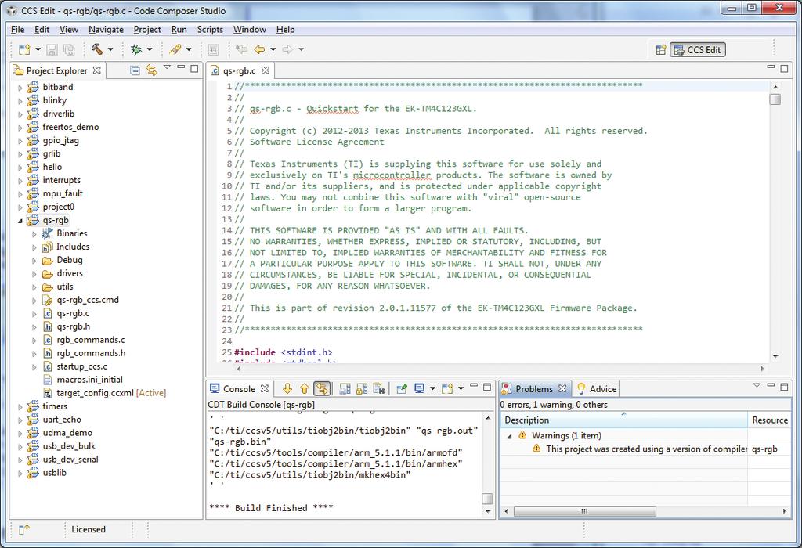Show previous error with console up arrow
The image size is (802, 548).
tap(305, 389)
